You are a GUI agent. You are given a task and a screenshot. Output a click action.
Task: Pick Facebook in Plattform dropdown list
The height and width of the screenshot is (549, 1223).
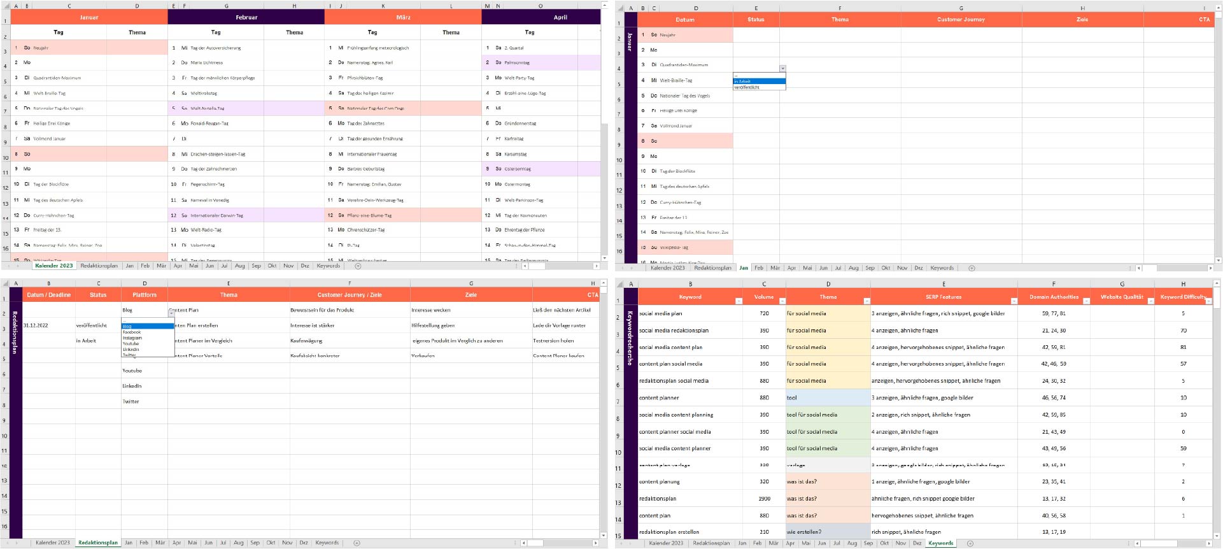pos(147,332)
